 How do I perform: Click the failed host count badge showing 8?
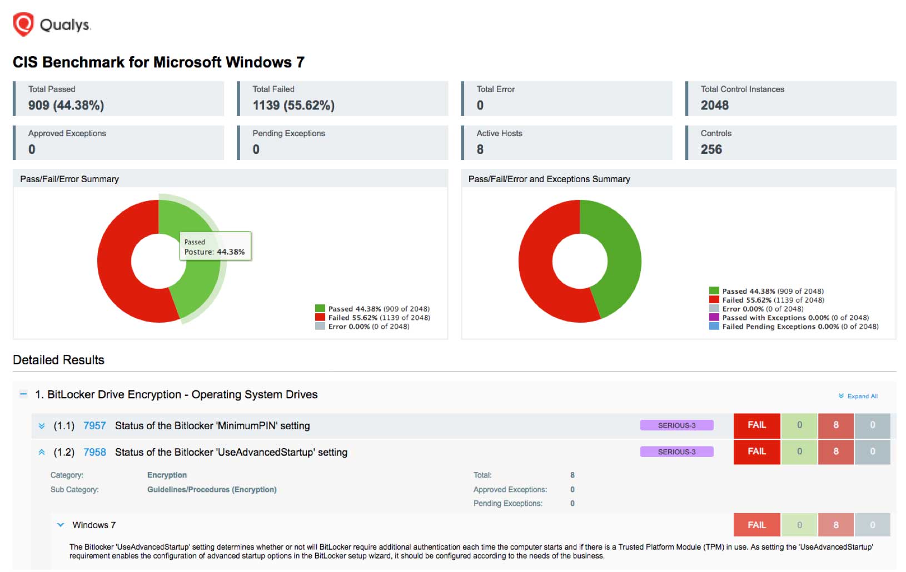click(835, 425)
